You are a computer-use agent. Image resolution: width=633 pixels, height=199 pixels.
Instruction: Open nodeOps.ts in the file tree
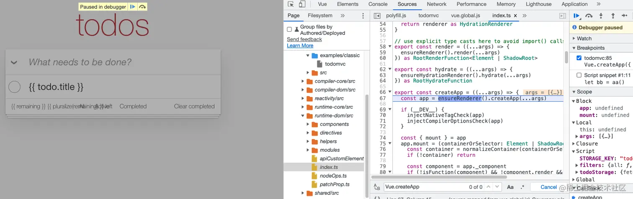click(x=333, y=176)
